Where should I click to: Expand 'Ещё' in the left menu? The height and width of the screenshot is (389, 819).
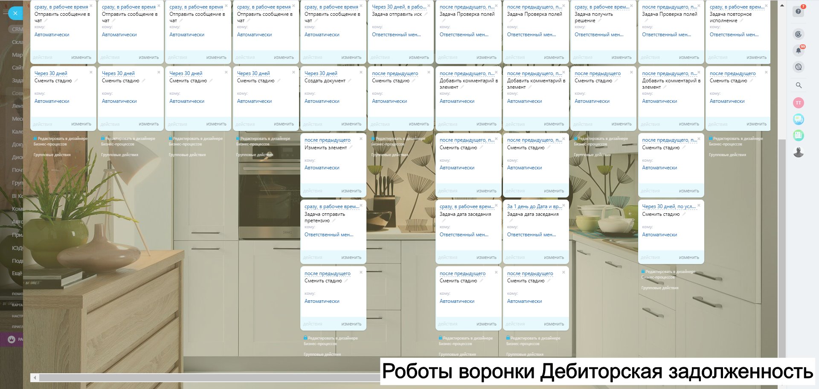[17, 273]
